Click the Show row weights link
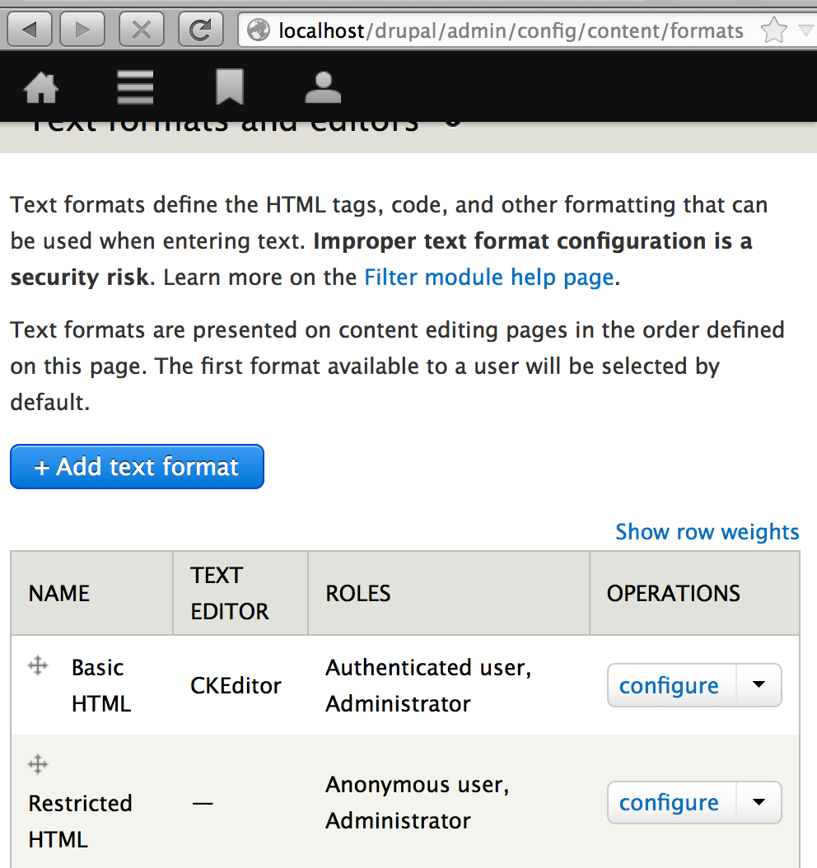The width and height of the screenshot is (817, 868). pyautogui.click(x=707, y=531)
